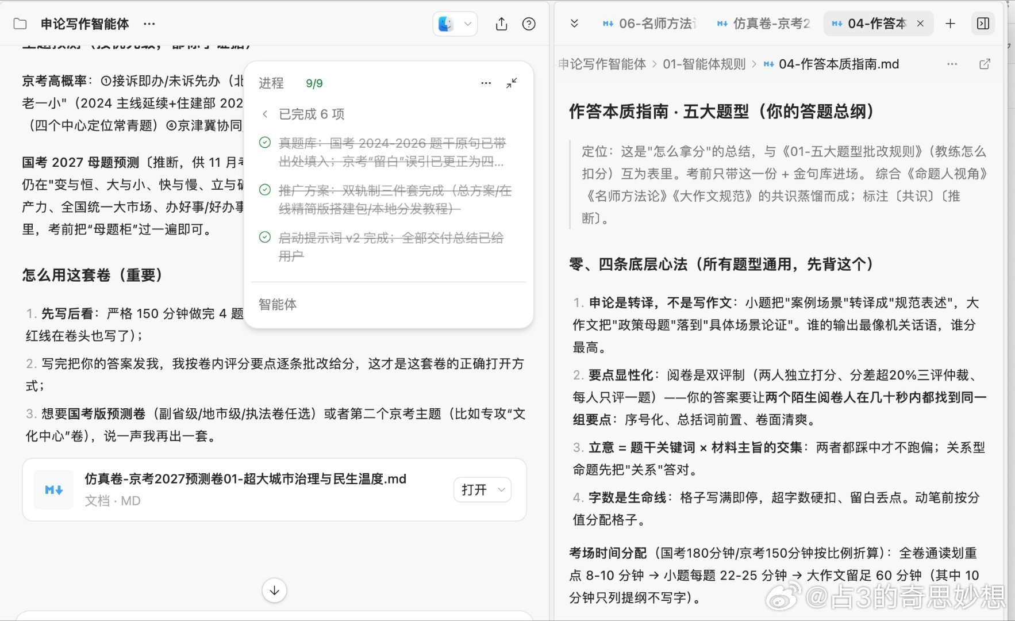Switch to the 06-名师方法 tab
The height and width of the screenshot is (621, 1015).
649,24
